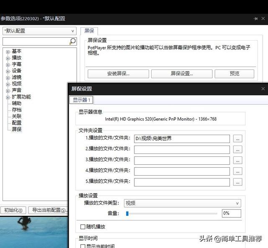Click the 音量 volume slider handle
The width and height of the screenshot is (268, 248).
coord(127,213)
